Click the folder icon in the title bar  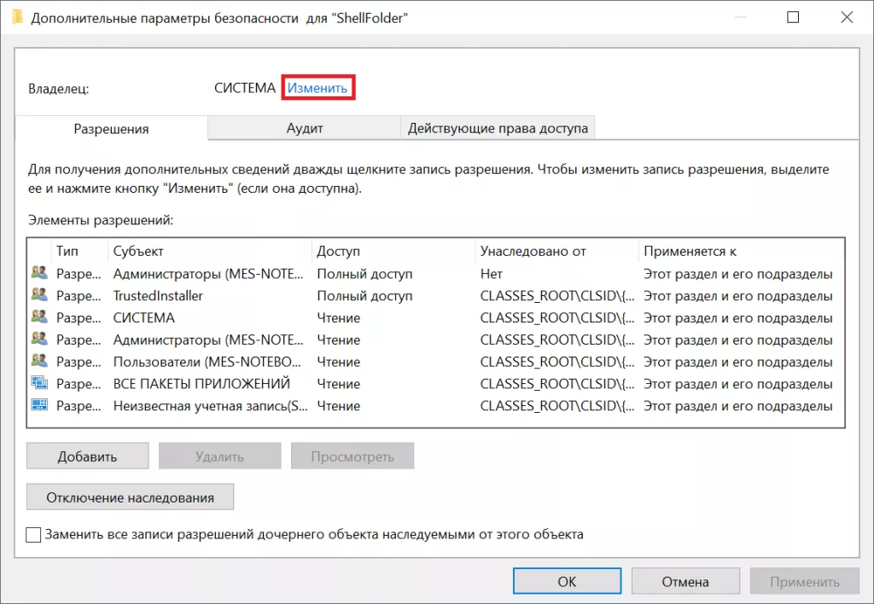click(x=17, y=17)
